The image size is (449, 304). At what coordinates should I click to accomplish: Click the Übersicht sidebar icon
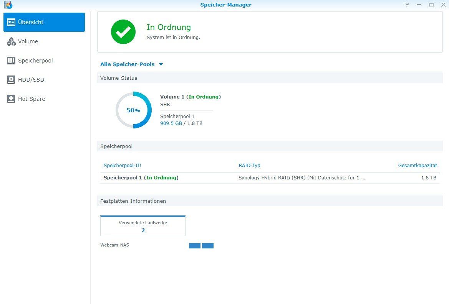click(x=11, y=22)
